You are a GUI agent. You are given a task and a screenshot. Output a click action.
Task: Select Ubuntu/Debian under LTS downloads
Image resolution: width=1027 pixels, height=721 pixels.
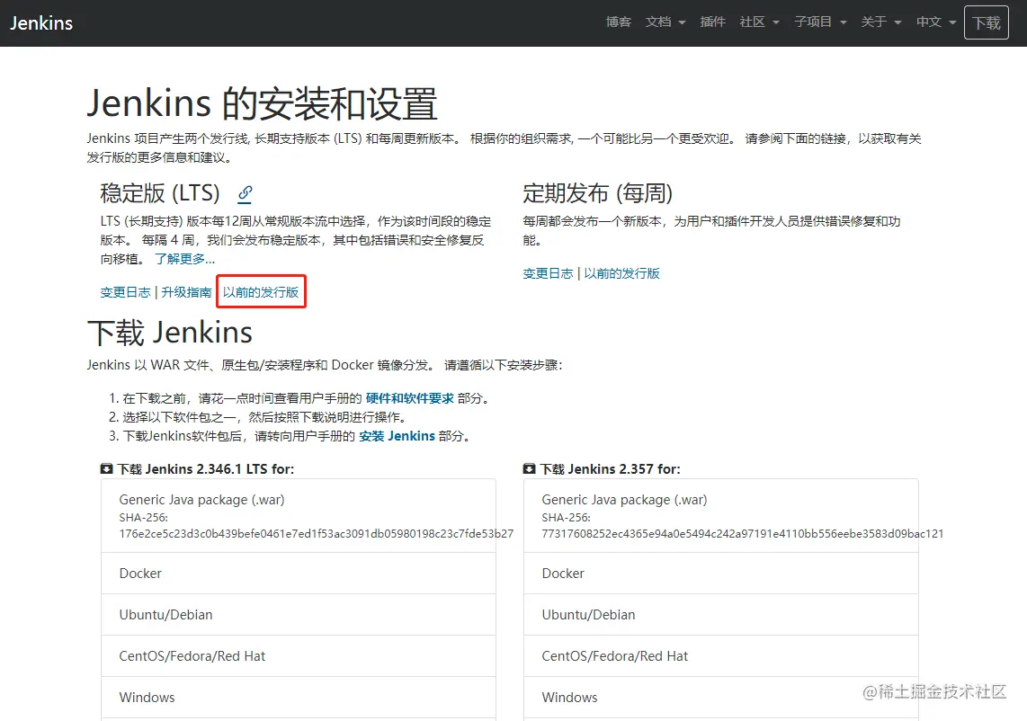(x=298, y=614)
